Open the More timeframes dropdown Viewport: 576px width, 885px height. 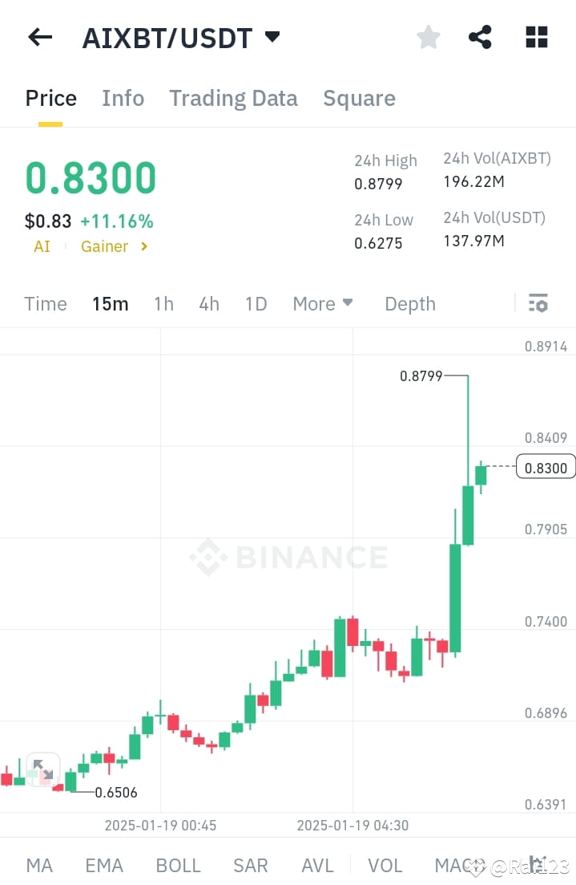pyautogui.click(x=322, y=303)
